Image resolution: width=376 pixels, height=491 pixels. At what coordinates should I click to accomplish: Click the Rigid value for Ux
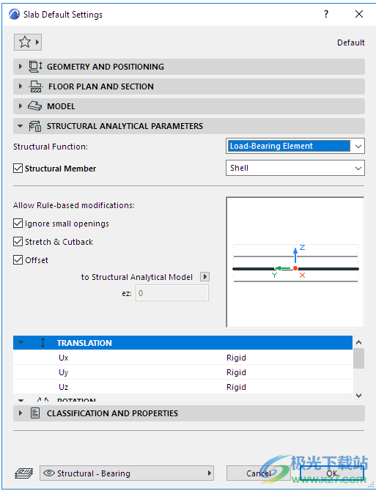click(236, 358)
